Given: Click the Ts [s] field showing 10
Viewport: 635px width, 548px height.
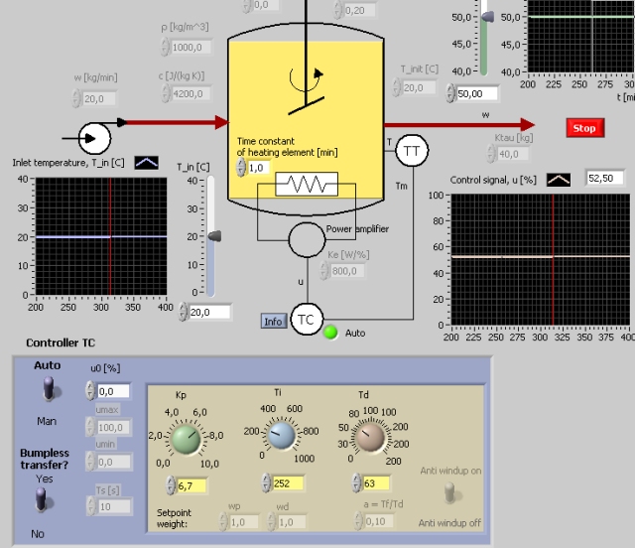Looking at the screenshot, I should [x=115, y=506].
